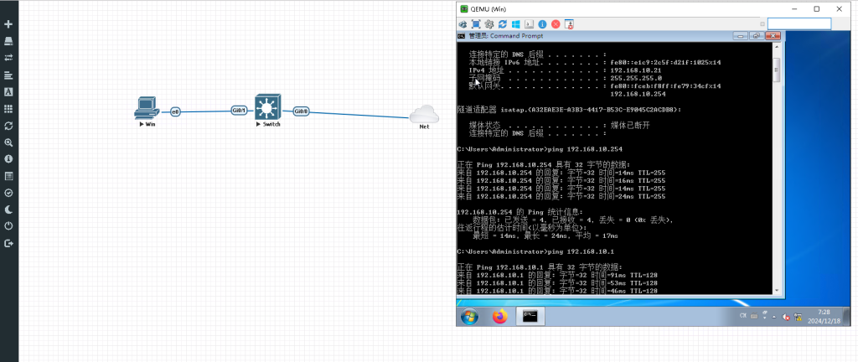Toggle night mode with the moon icon
Screen dimensions: 858x362
8,209
